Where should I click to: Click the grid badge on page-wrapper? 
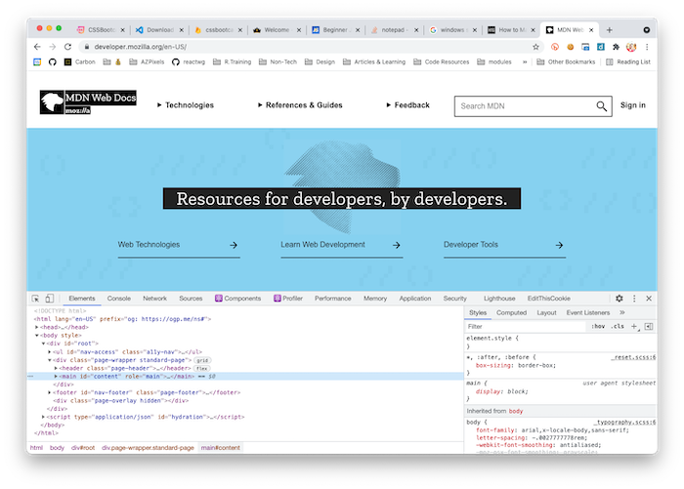pyautogui.click(x=202, y=360)
